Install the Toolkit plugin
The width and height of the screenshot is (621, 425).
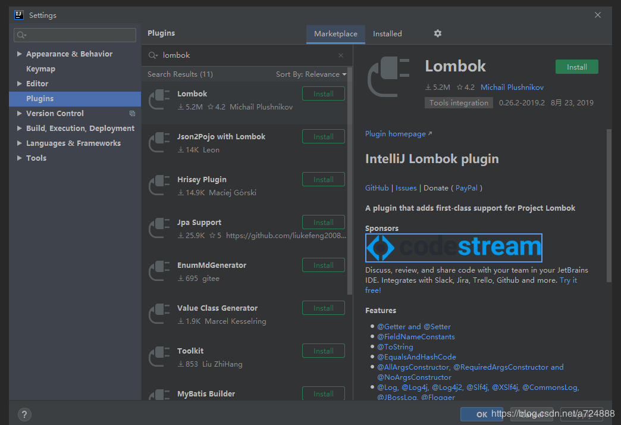(x=323, y=351)
